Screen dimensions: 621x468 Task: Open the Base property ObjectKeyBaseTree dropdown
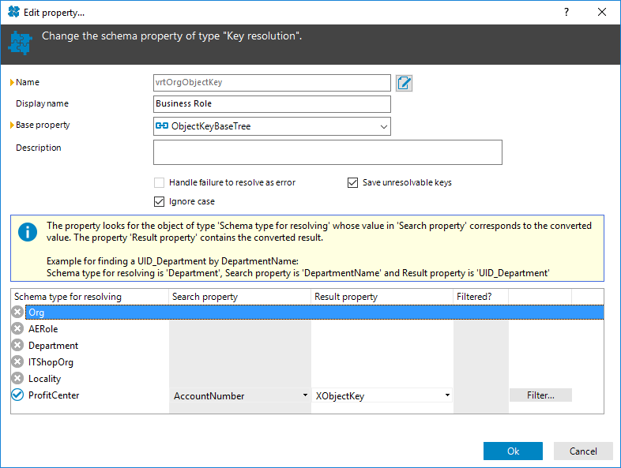click(272, 126)
